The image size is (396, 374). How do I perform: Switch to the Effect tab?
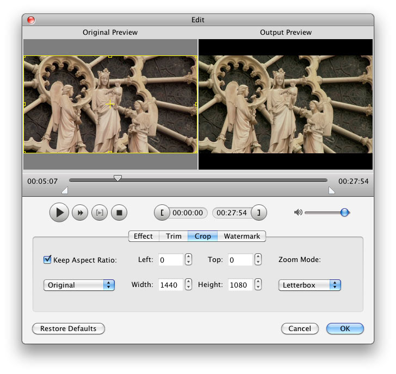coord(144,236)
